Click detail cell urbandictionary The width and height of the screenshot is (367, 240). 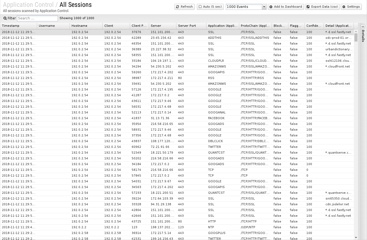tap(339, 49)
